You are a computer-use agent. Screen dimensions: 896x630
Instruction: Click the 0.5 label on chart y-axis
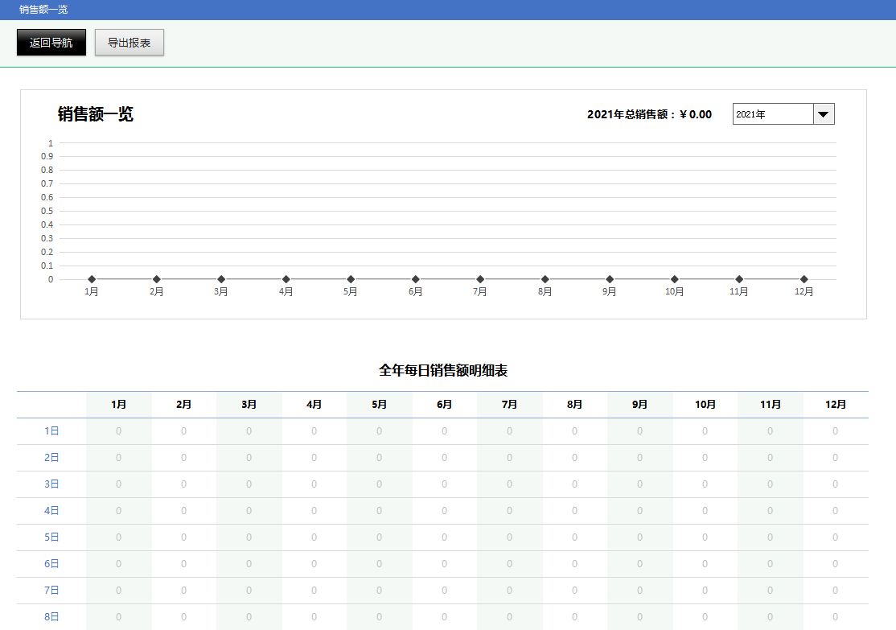click(x=47, y=211)
